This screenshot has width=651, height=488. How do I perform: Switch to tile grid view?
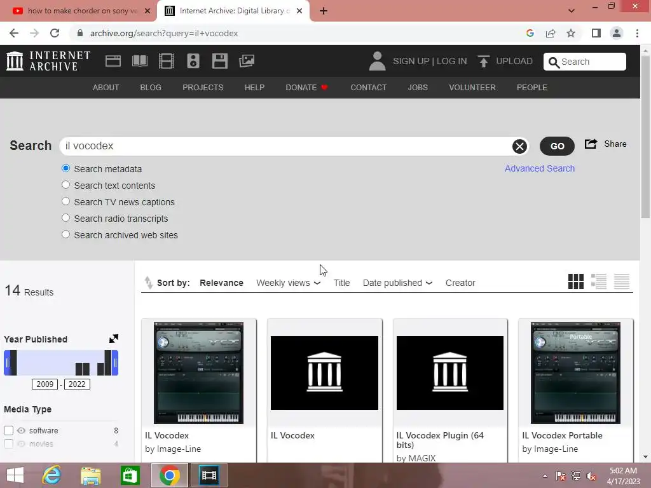(576, 281)
